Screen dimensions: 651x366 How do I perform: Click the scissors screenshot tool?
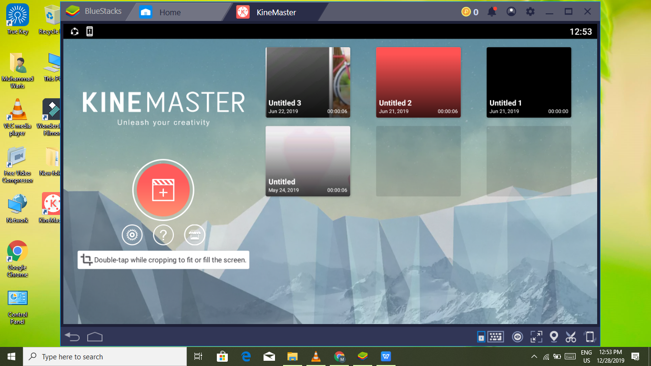tap(571, 337)
